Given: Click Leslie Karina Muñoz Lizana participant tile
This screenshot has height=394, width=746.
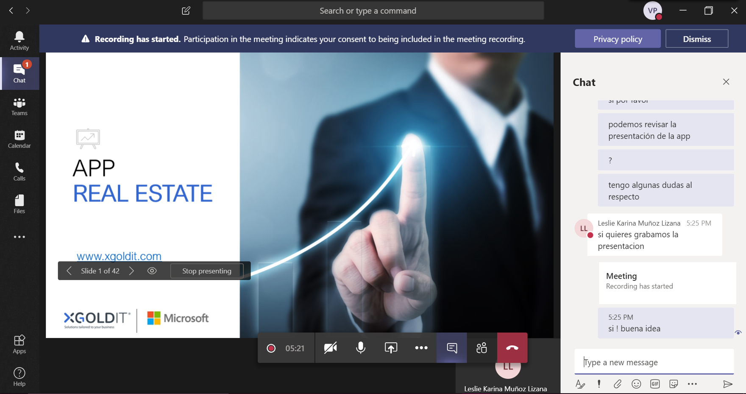Looking at the screenshot, I should 507,378.
